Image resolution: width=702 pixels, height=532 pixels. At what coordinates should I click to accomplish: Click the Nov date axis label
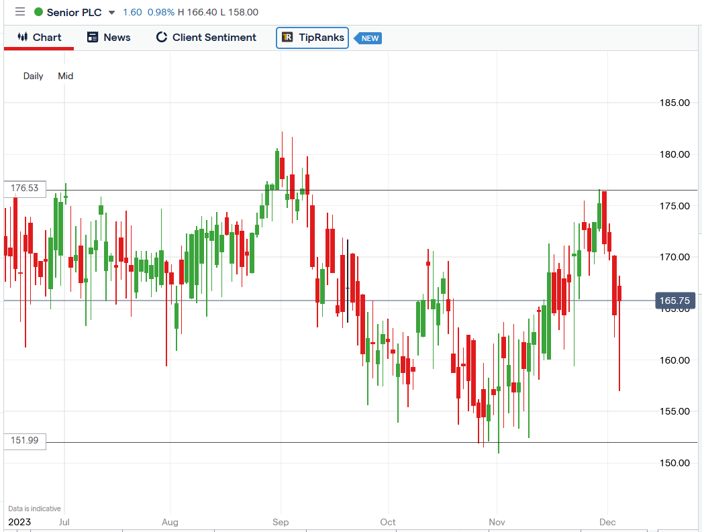click(497, 522)
